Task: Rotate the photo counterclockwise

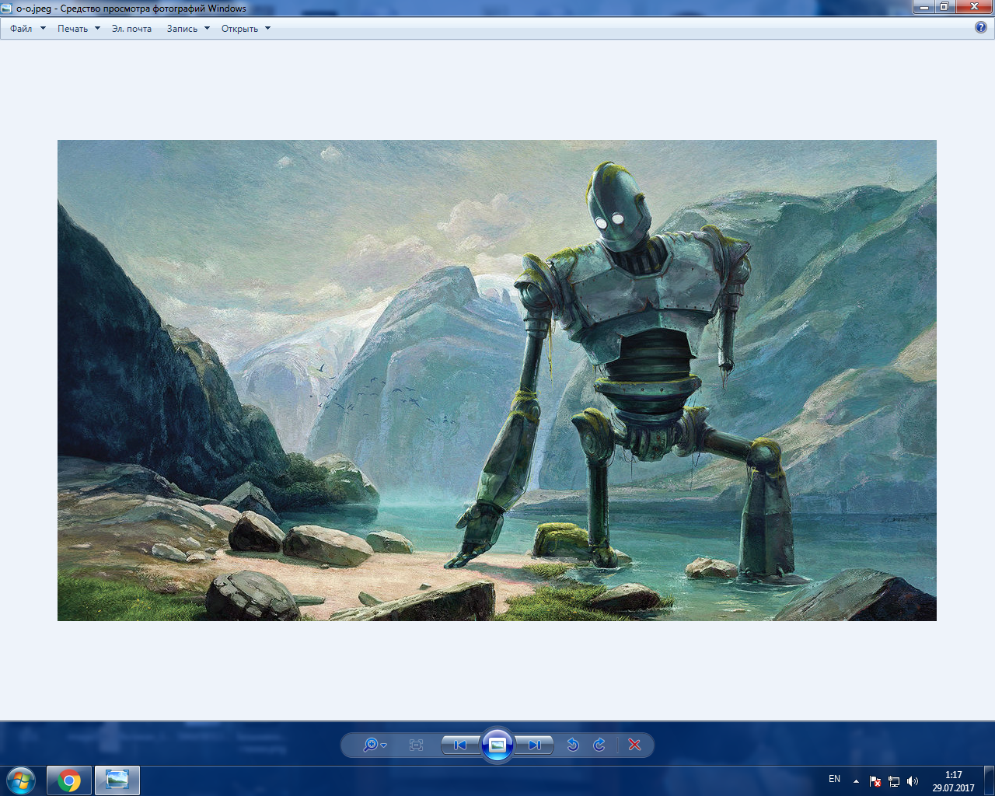Action: tap(573, 745)
